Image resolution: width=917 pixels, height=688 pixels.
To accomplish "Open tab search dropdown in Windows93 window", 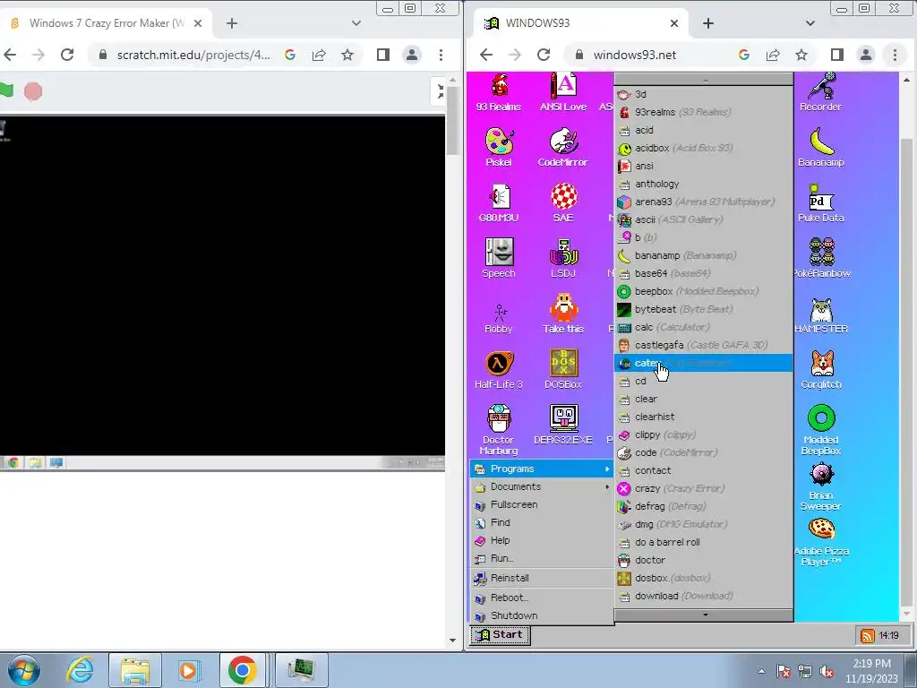I will 810,23.
